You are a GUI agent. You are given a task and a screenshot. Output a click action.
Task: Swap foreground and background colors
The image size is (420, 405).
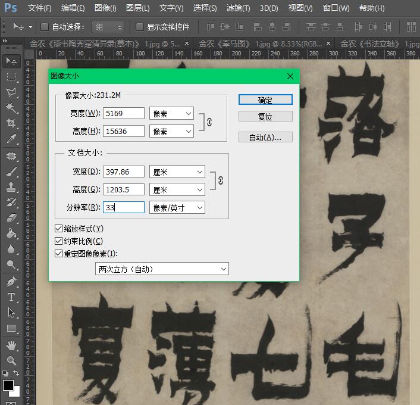16,373
